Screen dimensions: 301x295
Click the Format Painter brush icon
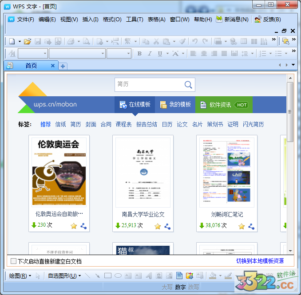coord(182,41)
